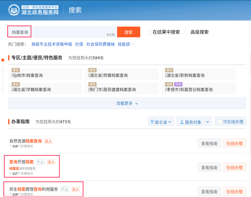Open [湖北省]学籍档案查询 service
This screenshot has width=251, height=197.
coord(31,89)
